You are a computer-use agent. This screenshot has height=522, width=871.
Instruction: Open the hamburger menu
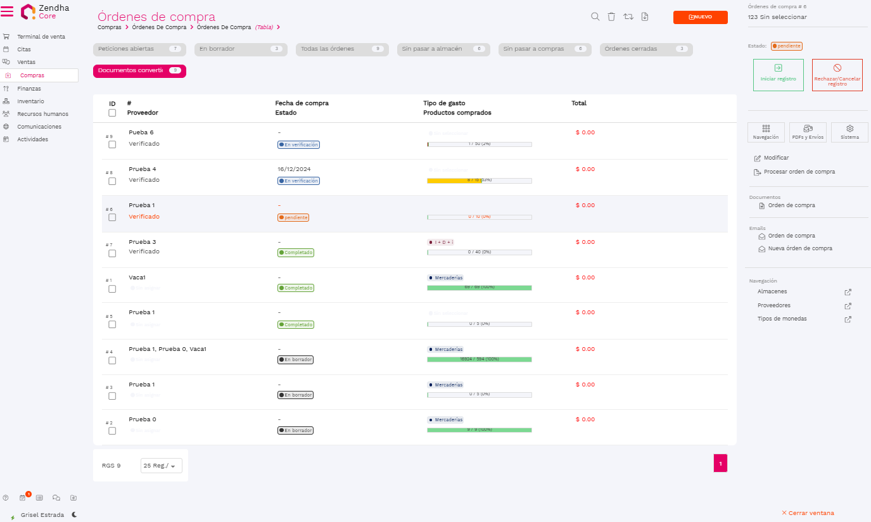(8, 11)
